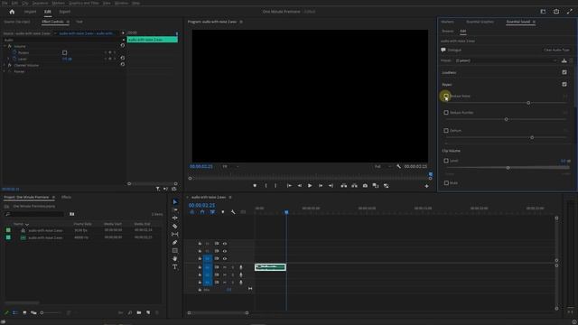Toggle the Bypass checkbox under Volume
This screenshot has height=325, width=578.
tap(64, 52)
